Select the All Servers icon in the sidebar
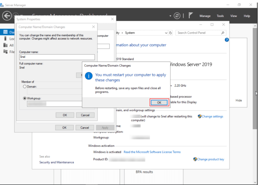Image resolution: width=258 pixels, height=185 pixels. [x=6, y=45]
